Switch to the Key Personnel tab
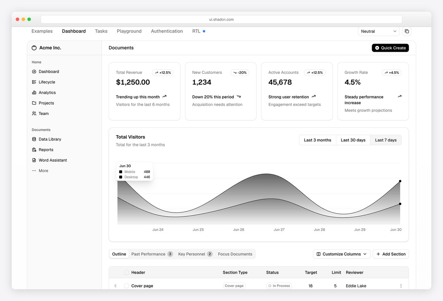 coord(195,254)
